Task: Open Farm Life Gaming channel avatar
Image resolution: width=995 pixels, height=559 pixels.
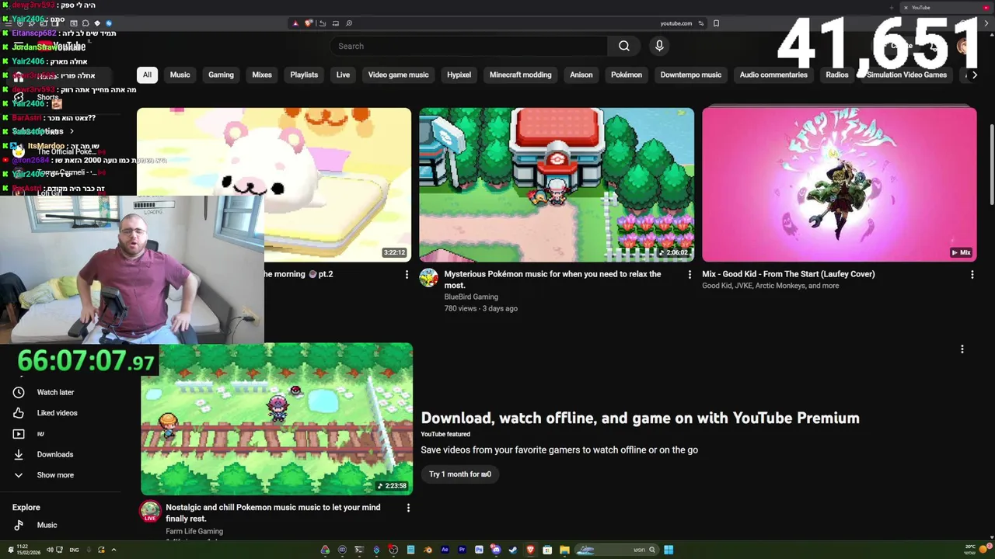Action: click(150, 512)
